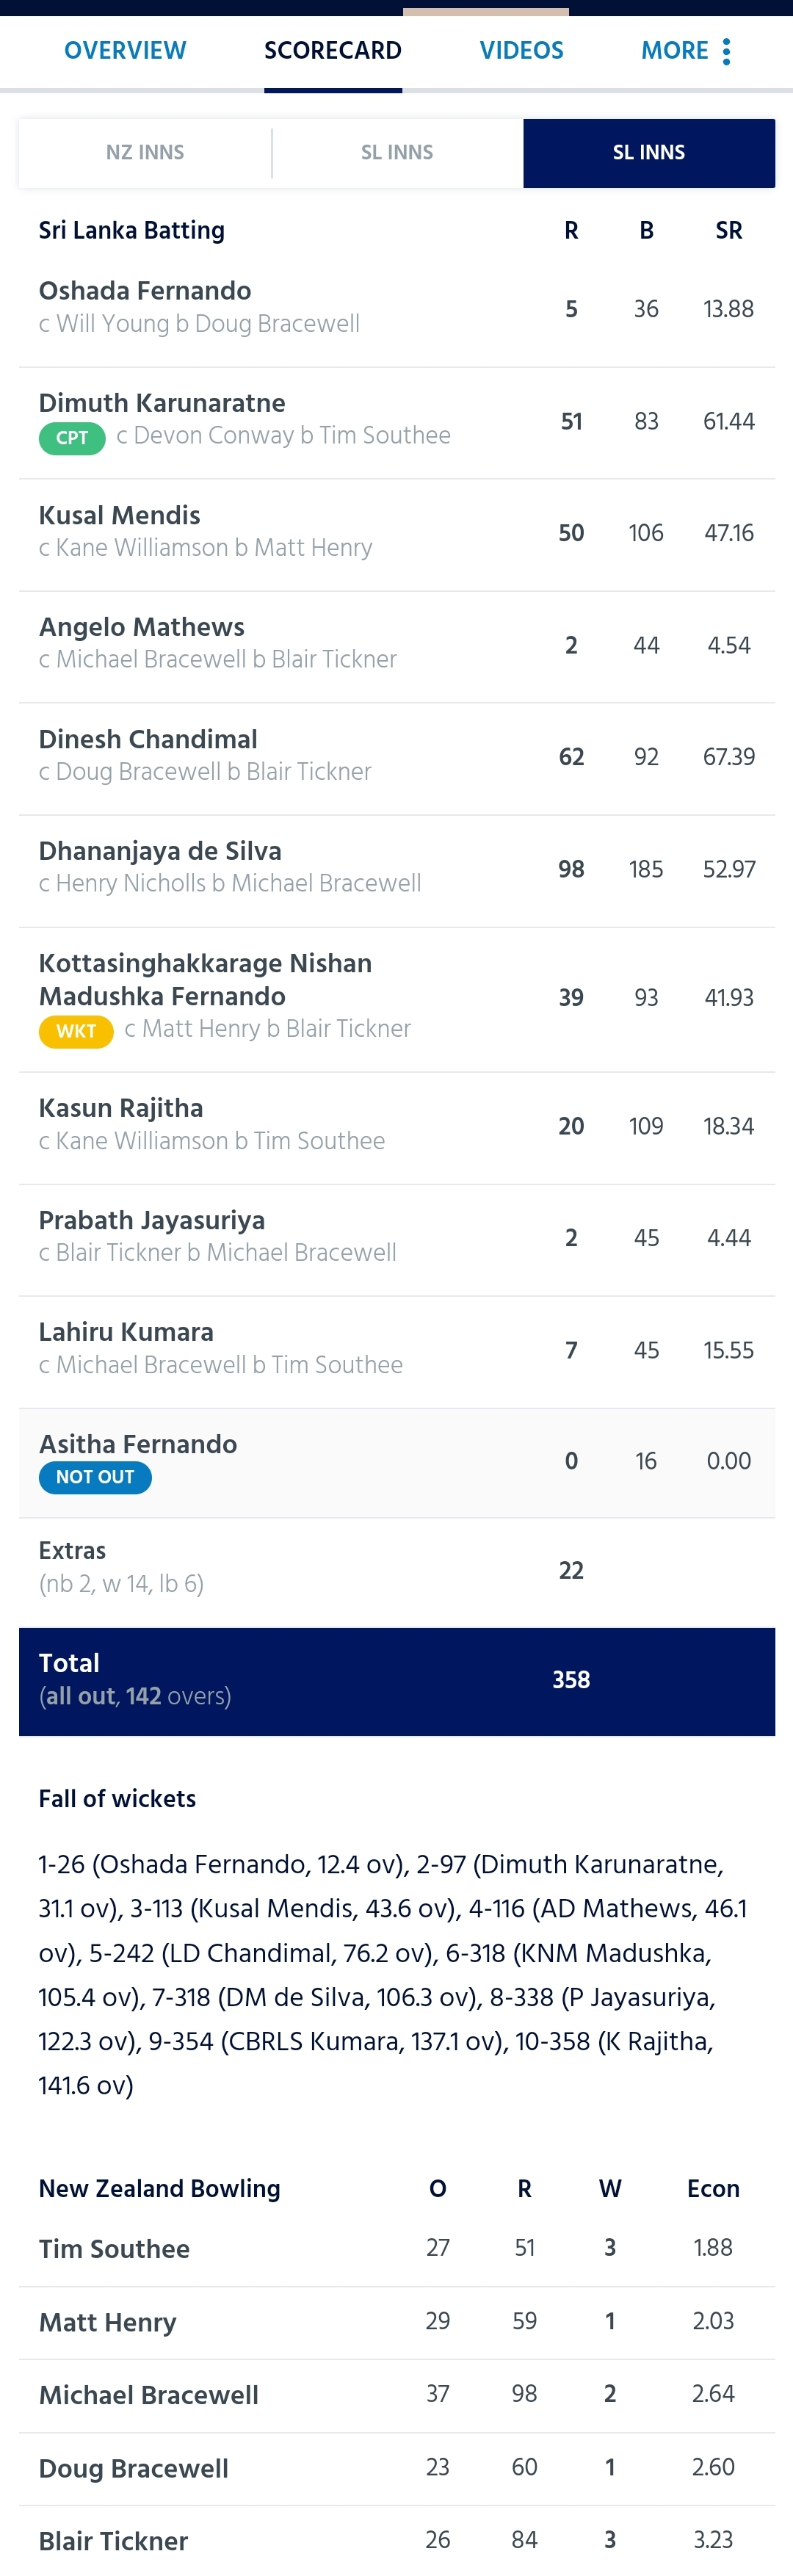Select the highlighted SL INNS innings button
The height and width of the screenshot is (2576, 793).
[649, 153]
